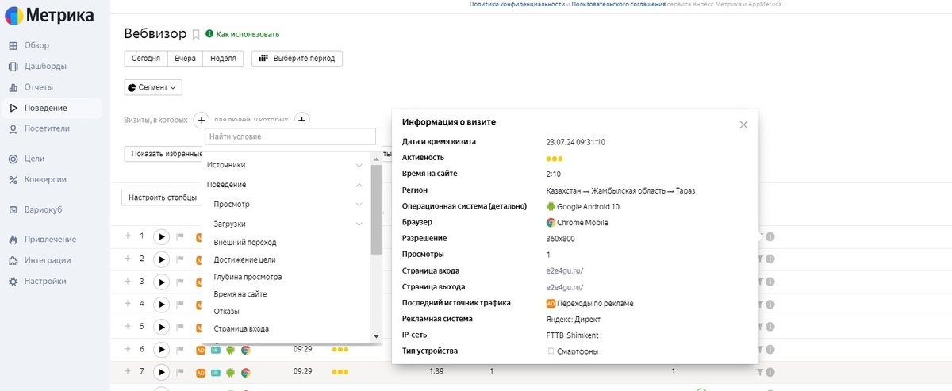Image resolution: width=952 pixels, height=391 pixels.
Task: Close the visit information popup
Action: click(743, 125)
